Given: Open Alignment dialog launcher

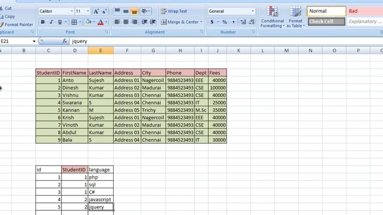Looking at the screenshot, I should (202, 32).
